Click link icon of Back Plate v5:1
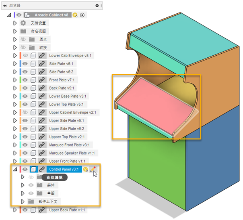Screen dimensions: 243x220 [42, 88]
